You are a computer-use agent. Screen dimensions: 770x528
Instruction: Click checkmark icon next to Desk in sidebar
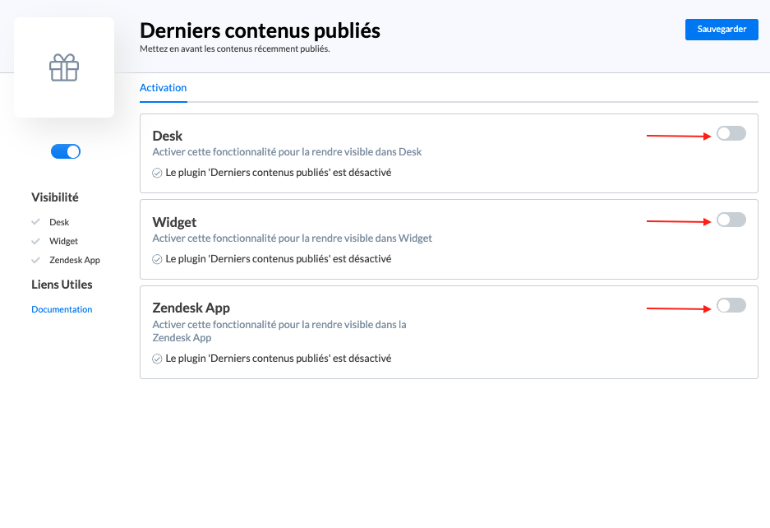pos(35,222)
